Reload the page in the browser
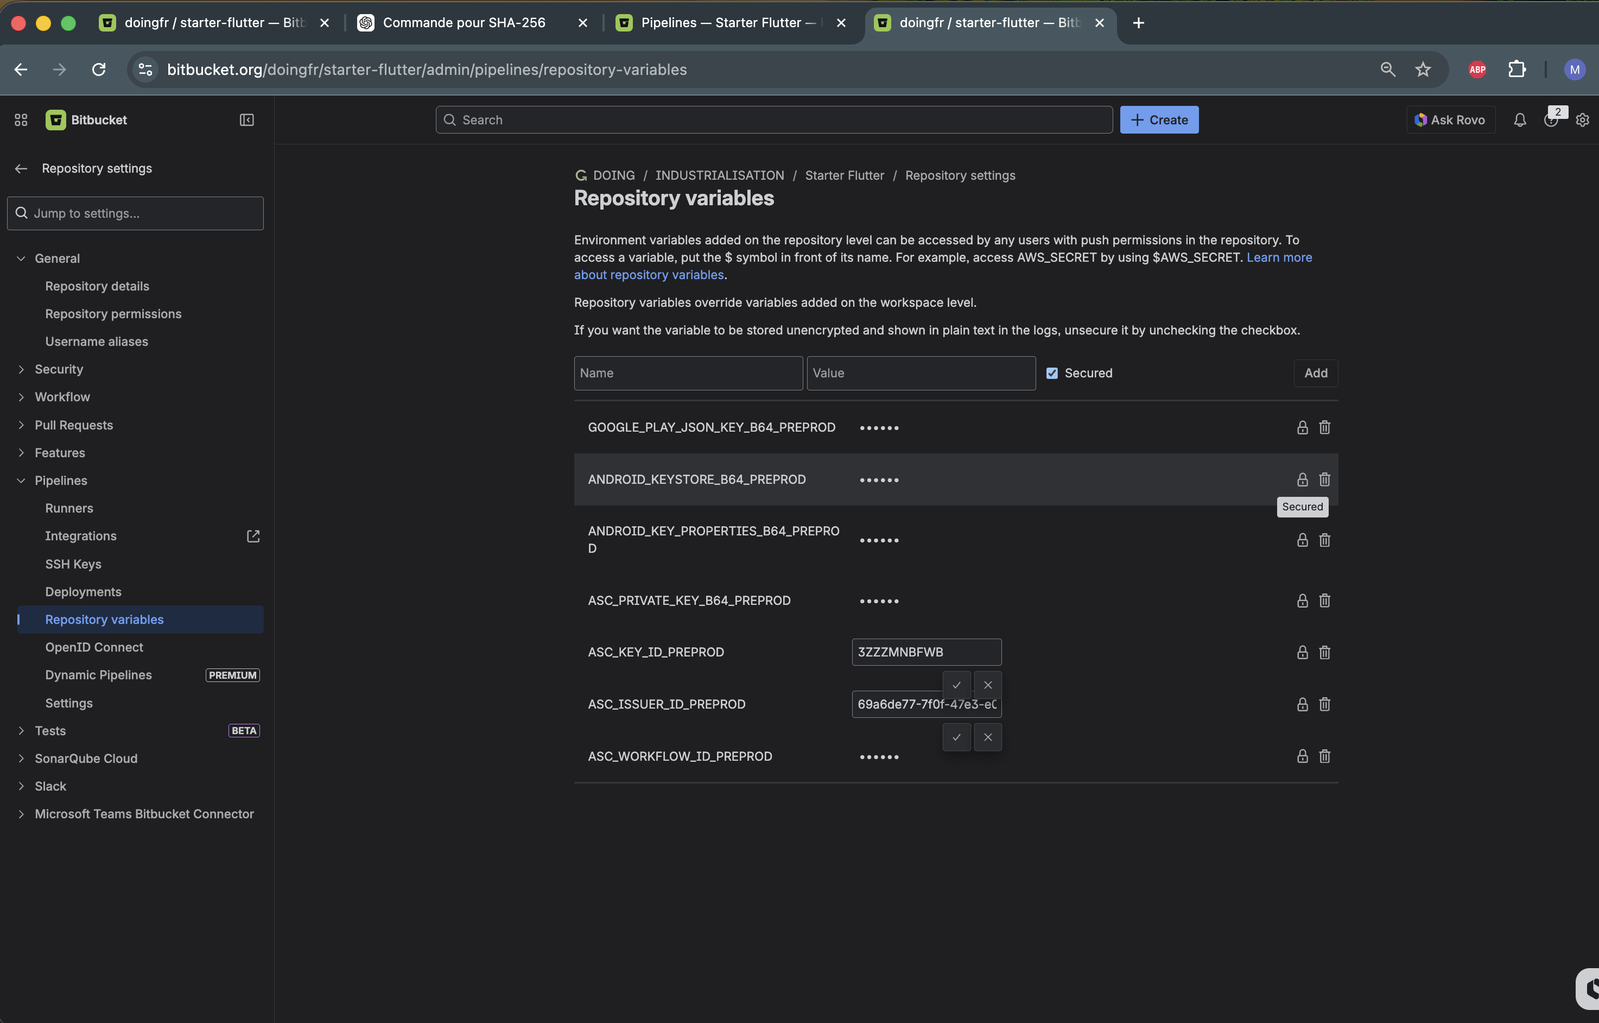The width and height of the screenshot is (1599, 1023). 99,69
